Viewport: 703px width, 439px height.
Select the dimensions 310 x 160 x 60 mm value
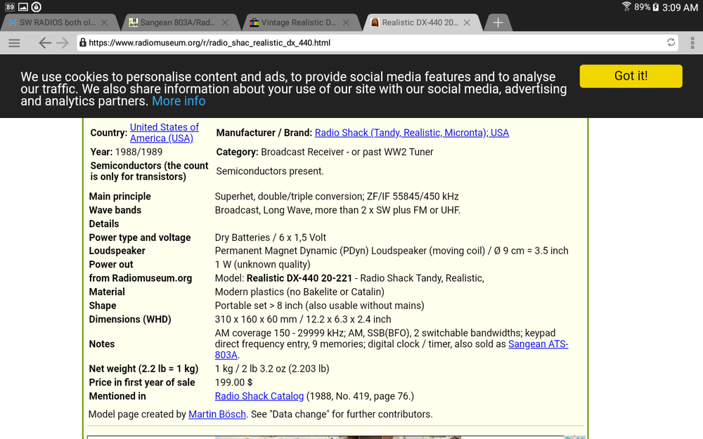coord(302,320)
